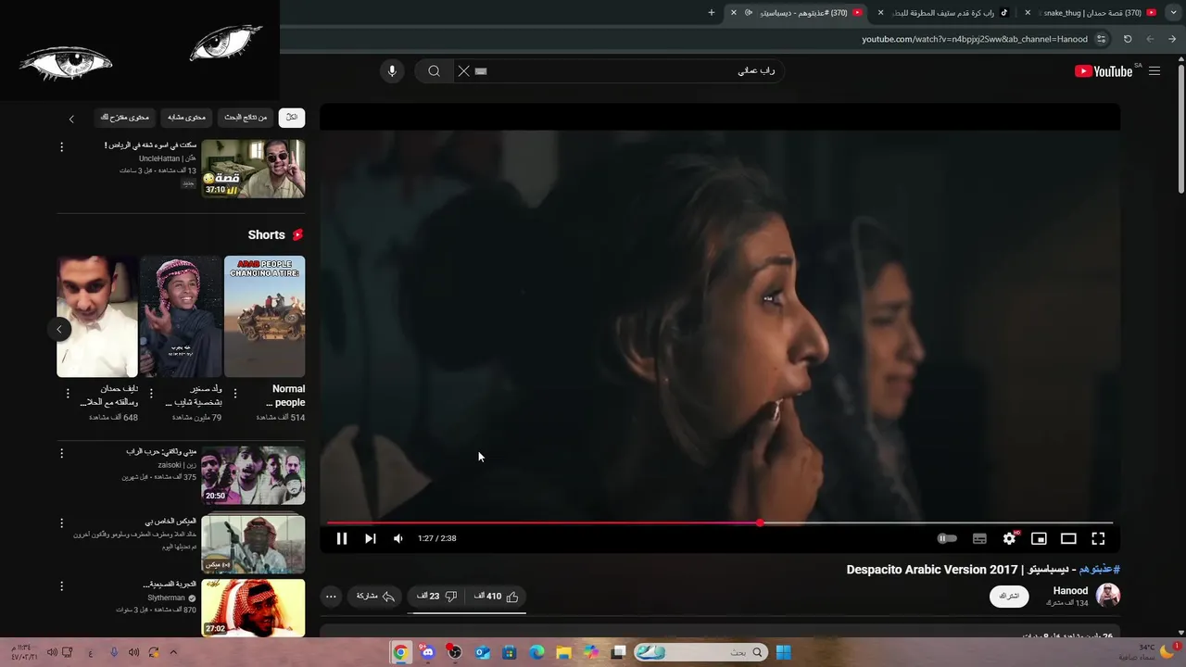Screen dimensions: 1186x667
Task: Open the Windows taskbar search box
Action: click(x=701, y=652)
